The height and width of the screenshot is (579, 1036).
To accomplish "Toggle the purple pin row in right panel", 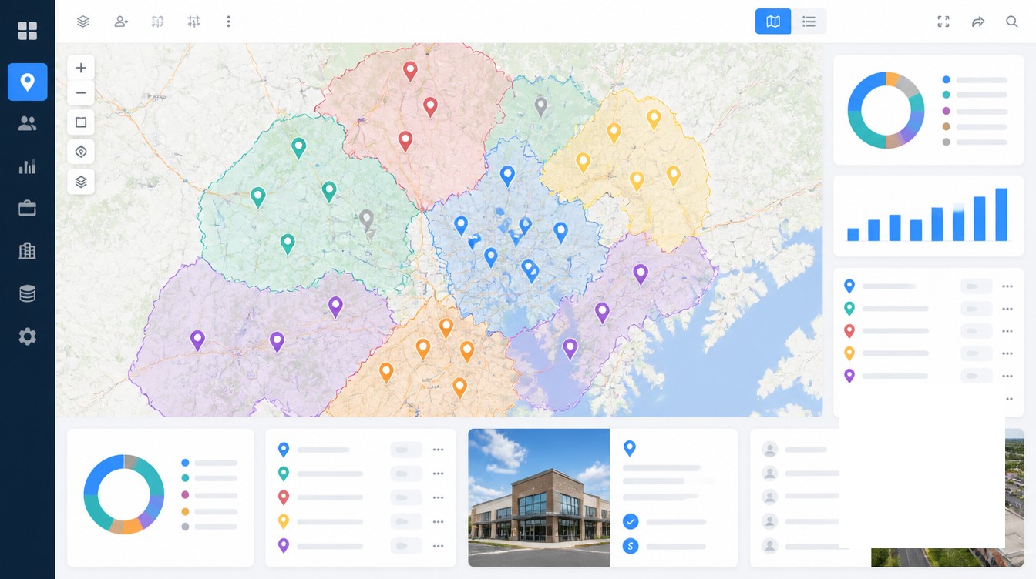I will (x=976, y=376).
